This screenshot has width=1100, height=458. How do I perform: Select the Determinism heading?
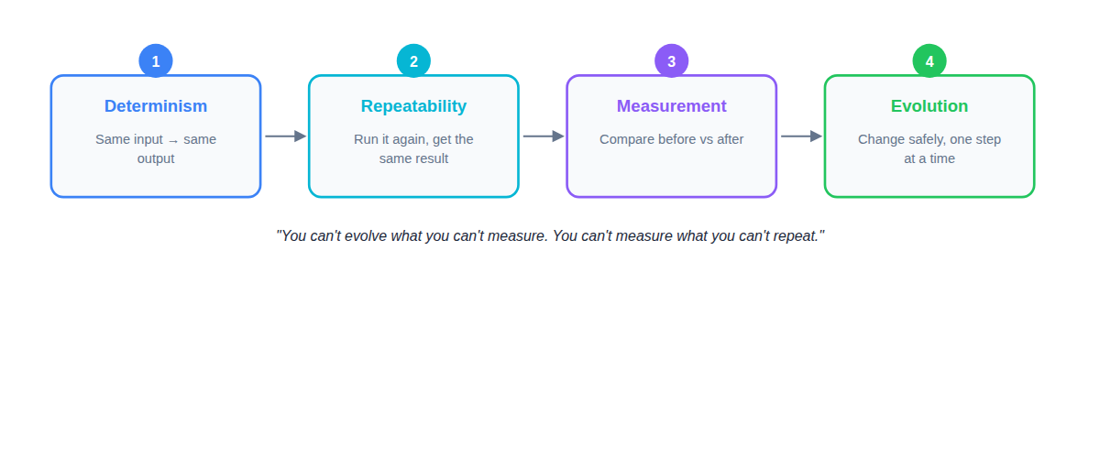click(x=156, y=106)
